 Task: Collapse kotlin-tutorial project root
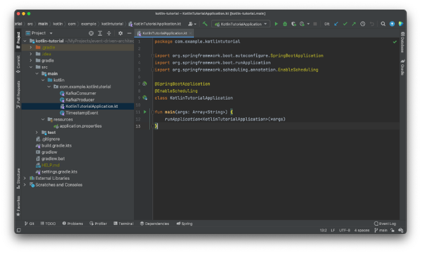[25, 41]
